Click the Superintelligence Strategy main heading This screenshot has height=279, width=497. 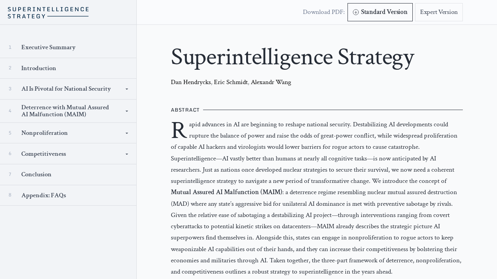[292, 57]
